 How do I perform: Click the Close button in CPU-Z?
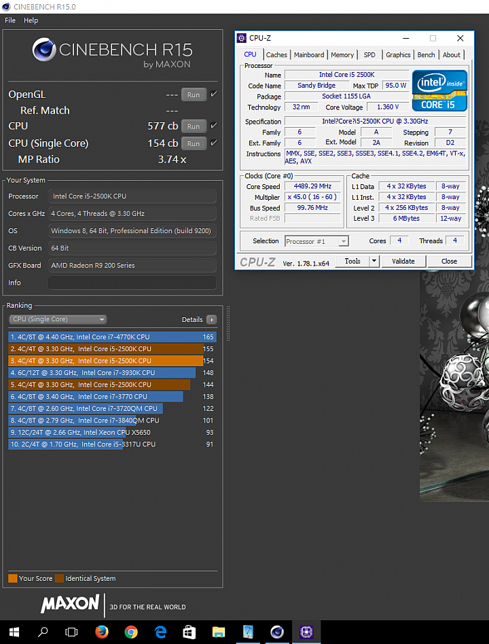click(x=449, y=262)
